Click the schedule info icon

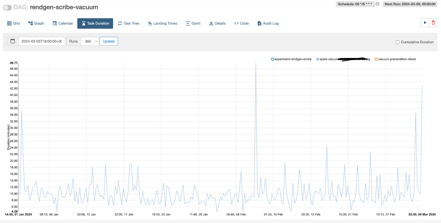378,4
